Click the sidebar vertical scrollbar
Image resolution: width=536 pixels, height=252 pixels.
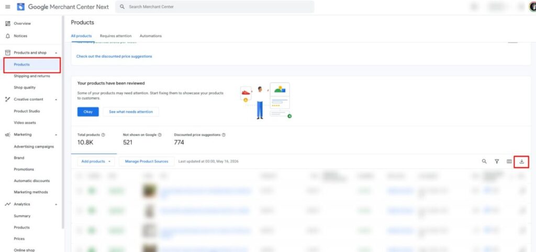(63, 123)
